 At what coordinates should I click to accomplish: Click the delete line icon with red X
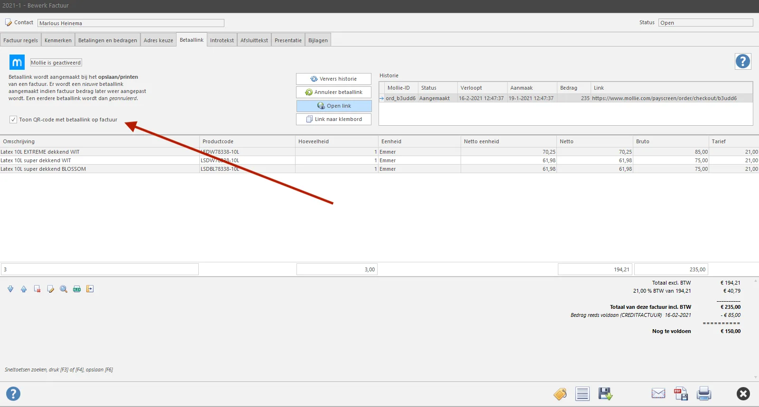[x=37, y=289]
